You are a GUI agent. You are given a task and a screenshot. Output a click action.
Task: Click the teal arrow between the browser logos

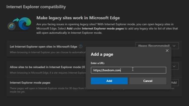coord(16,20)
